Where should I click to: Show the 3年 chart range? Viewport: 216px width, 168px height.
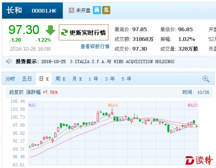(110, 79)
